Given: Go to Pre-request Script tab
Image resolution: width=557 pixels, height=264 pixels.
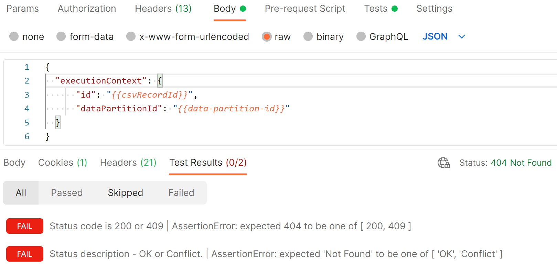Looking at the screenshot, I should click(x=305, y=9).
